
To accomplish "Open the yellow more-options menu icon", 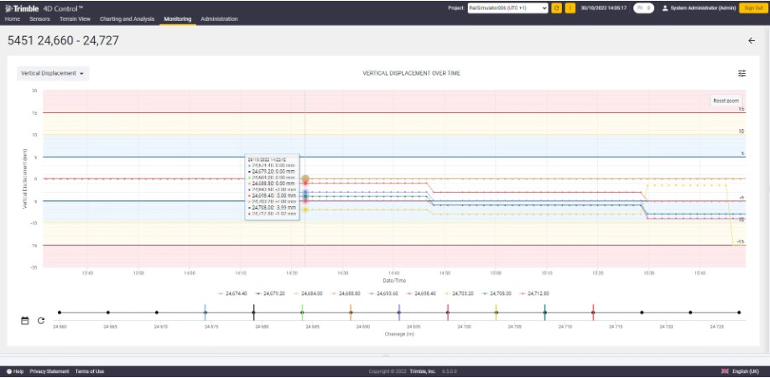I will pyautogui.click(x=570, y=8).
